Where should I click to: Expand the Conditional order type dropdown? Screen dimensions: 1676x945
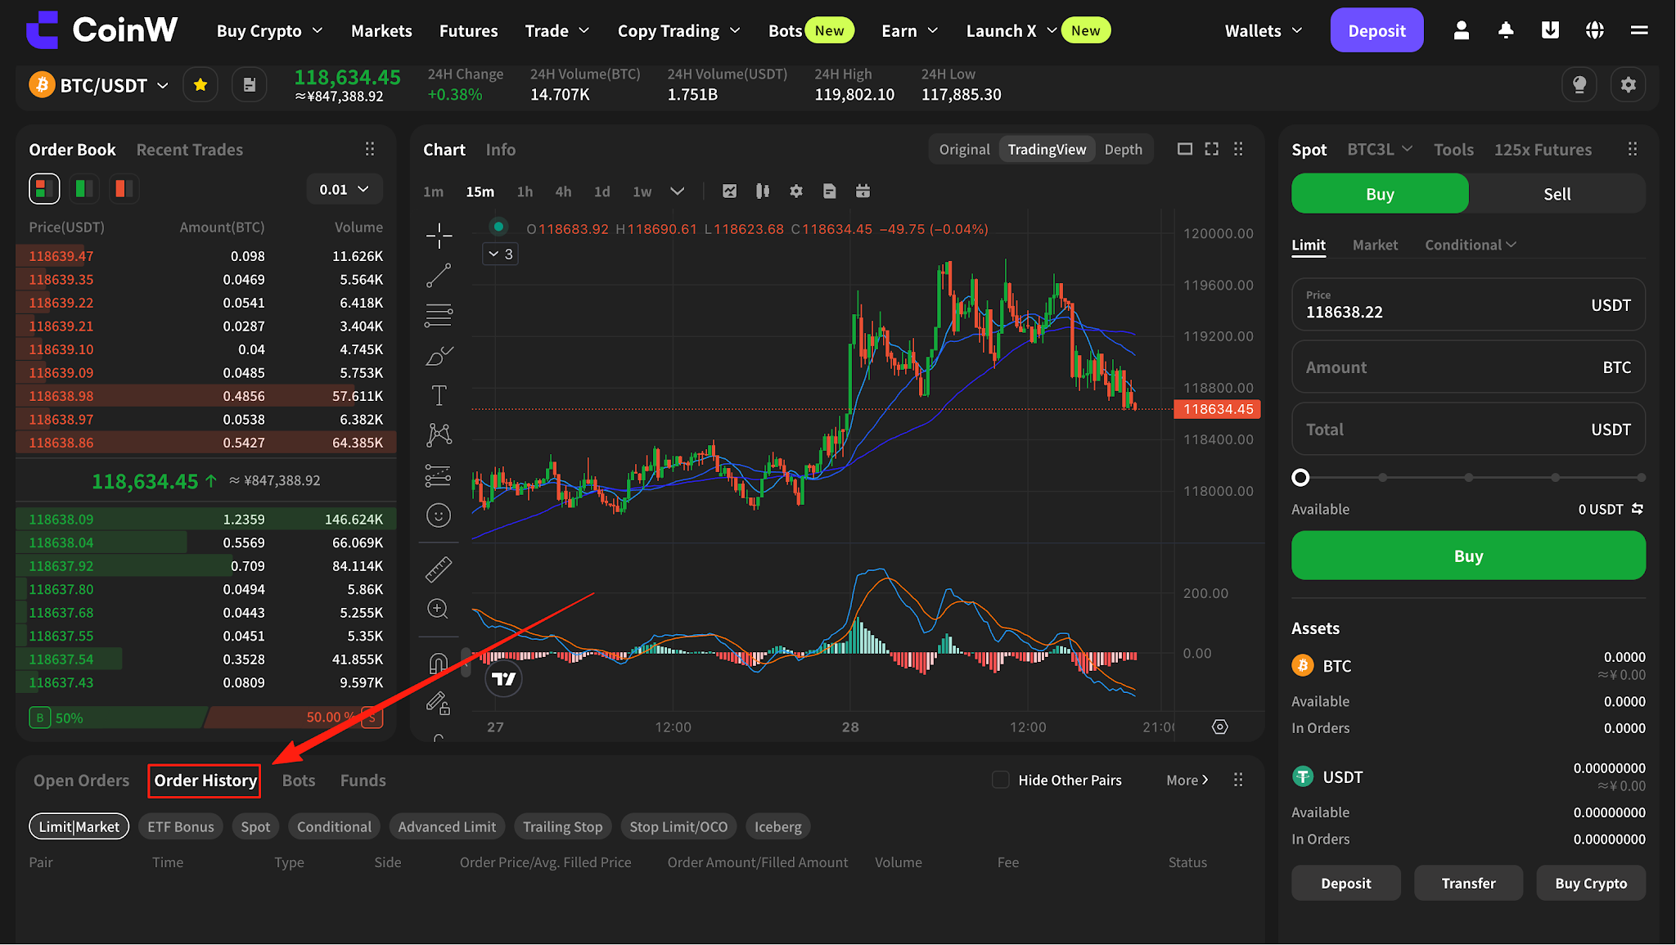[x=1471, y=245]
